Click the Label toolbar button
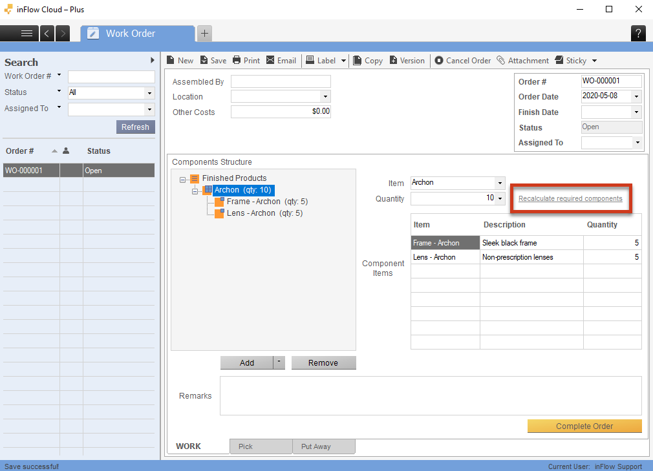The width and height of the screenshot is (653, 471). (321, 60)
